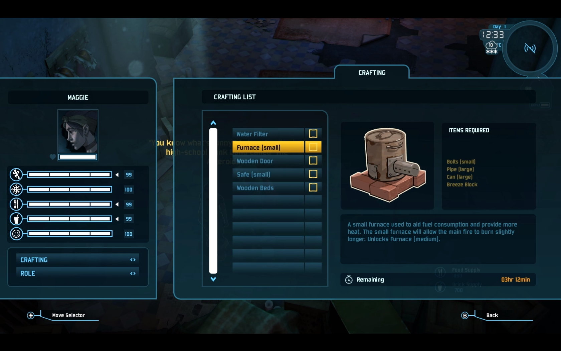The height and width of the screenshot is (351, 561).
Task: Click the crafting list down arrow
Action: coord(213,279)
